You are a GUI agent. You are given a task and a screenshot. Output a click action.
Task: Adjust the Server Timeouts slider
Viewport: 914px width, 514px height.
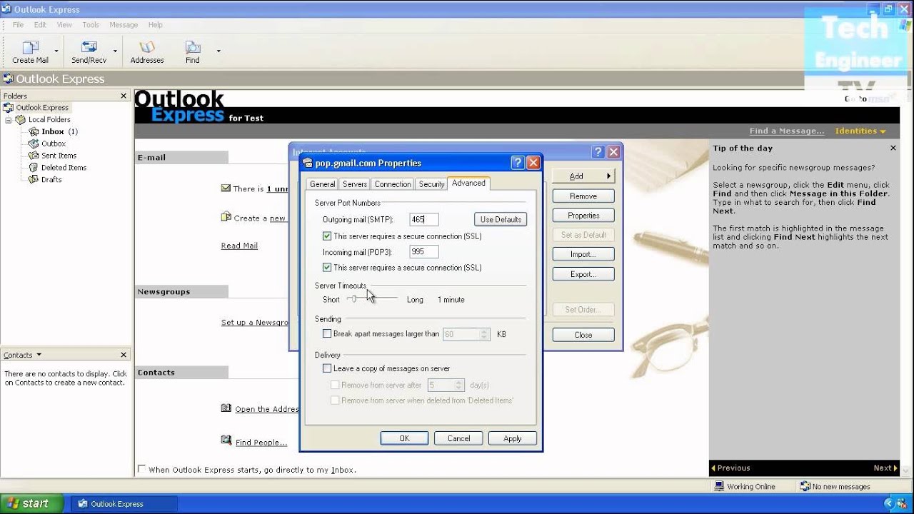tap(353, 299)
